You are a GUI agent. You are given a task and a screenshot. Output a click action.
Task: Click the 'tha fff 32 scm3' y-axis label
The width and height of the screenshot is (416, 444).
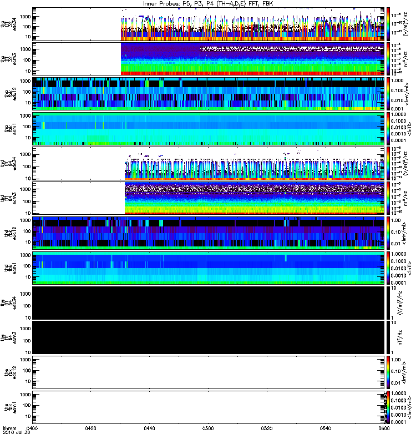(x=8, y=59)
